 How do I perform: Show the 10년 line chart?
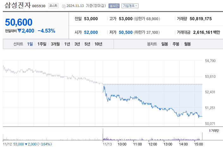point(98,44)
